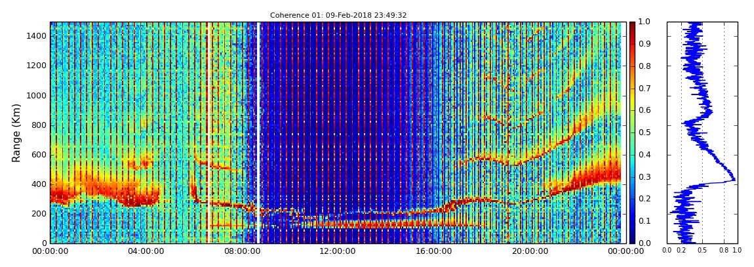This screenshot has width=754, height=267.
Task: Click the 1400 tick label on range axis
Action: coord(37,36)
